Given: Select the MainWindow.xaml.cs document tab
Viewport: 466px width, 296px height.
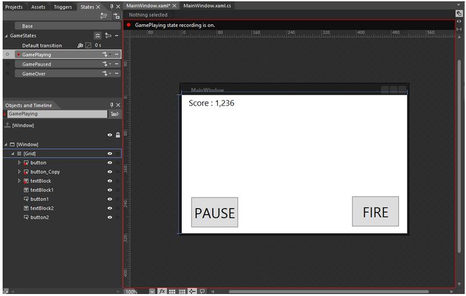Looking at the screenshot, I should click(x=207, y=6).
